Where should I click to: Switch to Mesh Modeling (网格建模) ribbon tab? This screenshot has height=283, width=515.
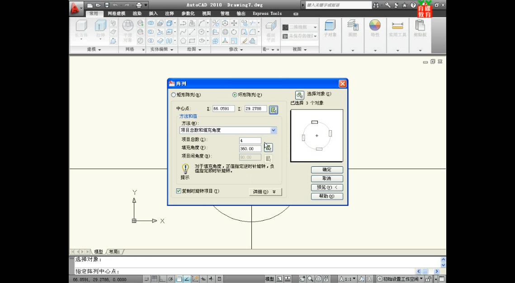[117, 14]
